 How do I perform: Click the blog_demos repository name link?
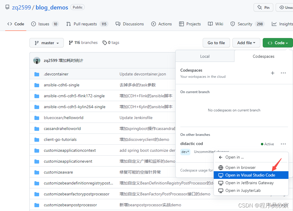(52, 7)
